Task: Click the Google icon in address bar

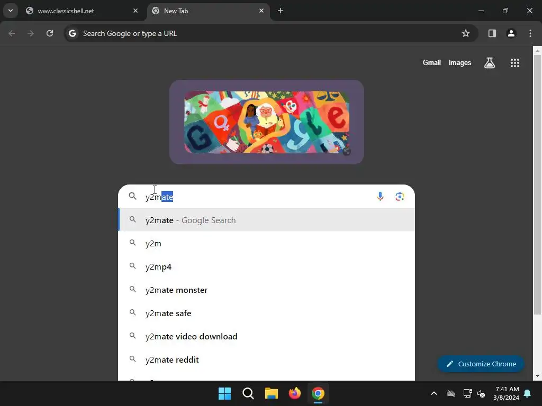Action: click(72, 33)
